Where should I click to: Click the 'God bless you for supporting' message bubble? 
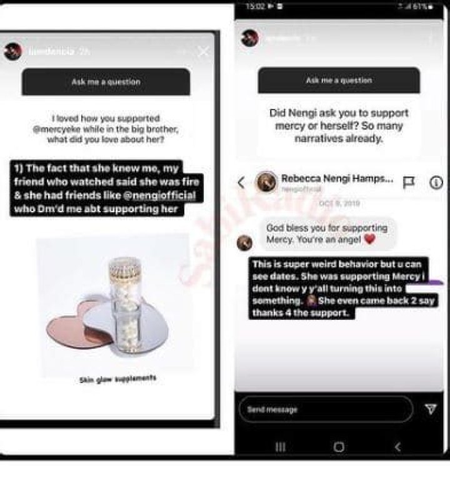(327, 233)
